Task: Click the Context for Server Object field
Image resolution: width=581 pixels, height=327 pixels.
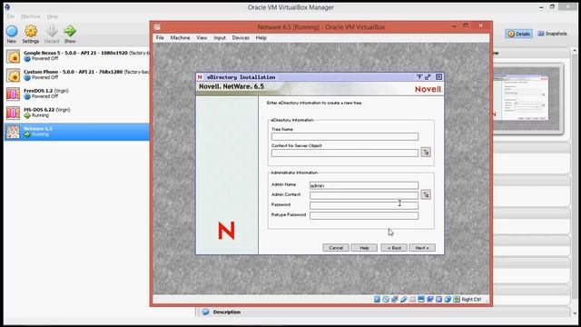Action: click(x=345, y=153)
